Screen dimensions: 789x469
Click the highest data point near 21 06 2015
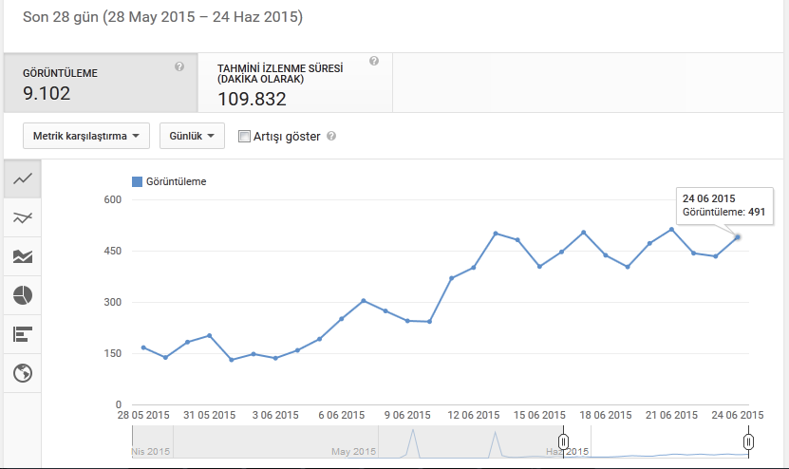672,230
